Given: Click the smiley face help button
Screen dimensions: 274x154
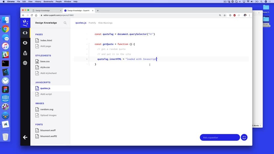Looking at the screenshot, I should pyautogui.click(x=244, y=137).
